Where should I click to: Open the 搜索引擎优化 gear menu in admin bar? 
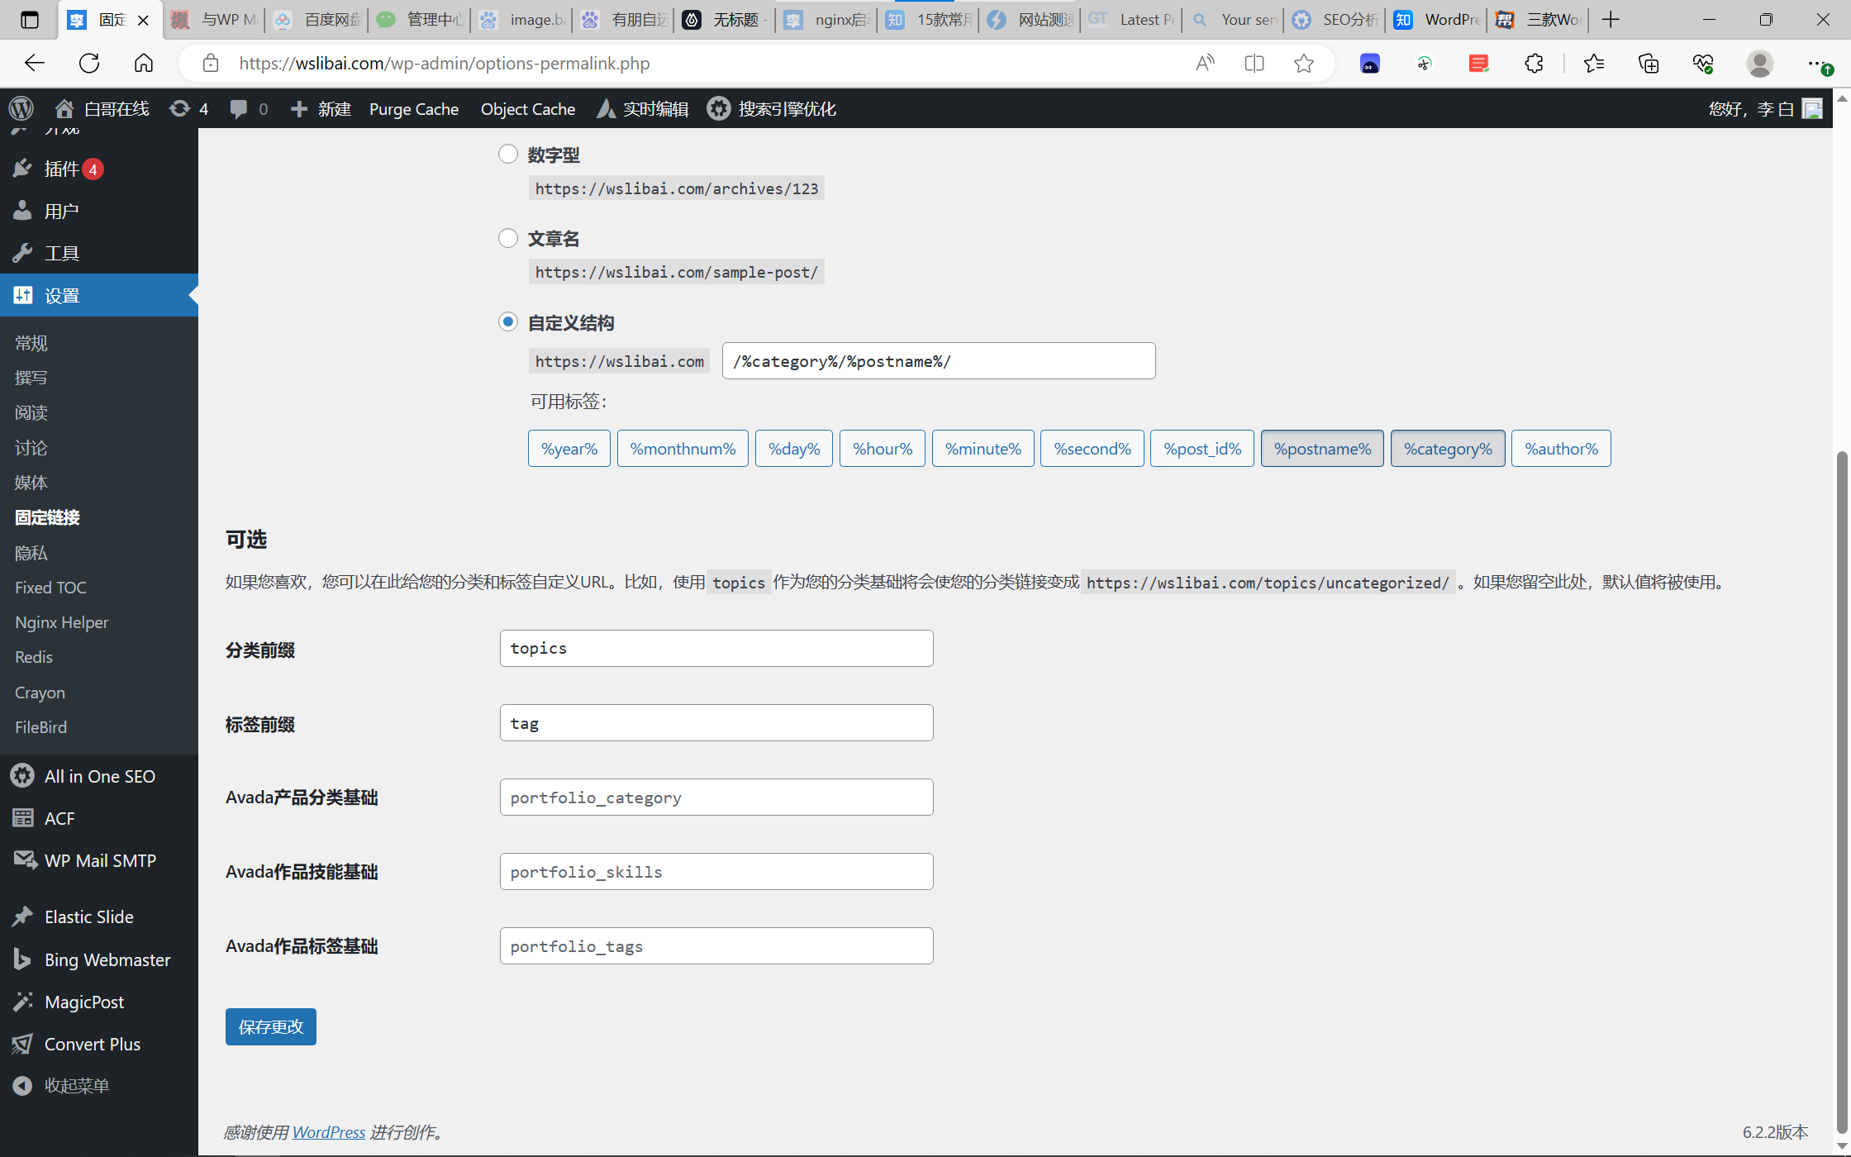tap(771, 108)
